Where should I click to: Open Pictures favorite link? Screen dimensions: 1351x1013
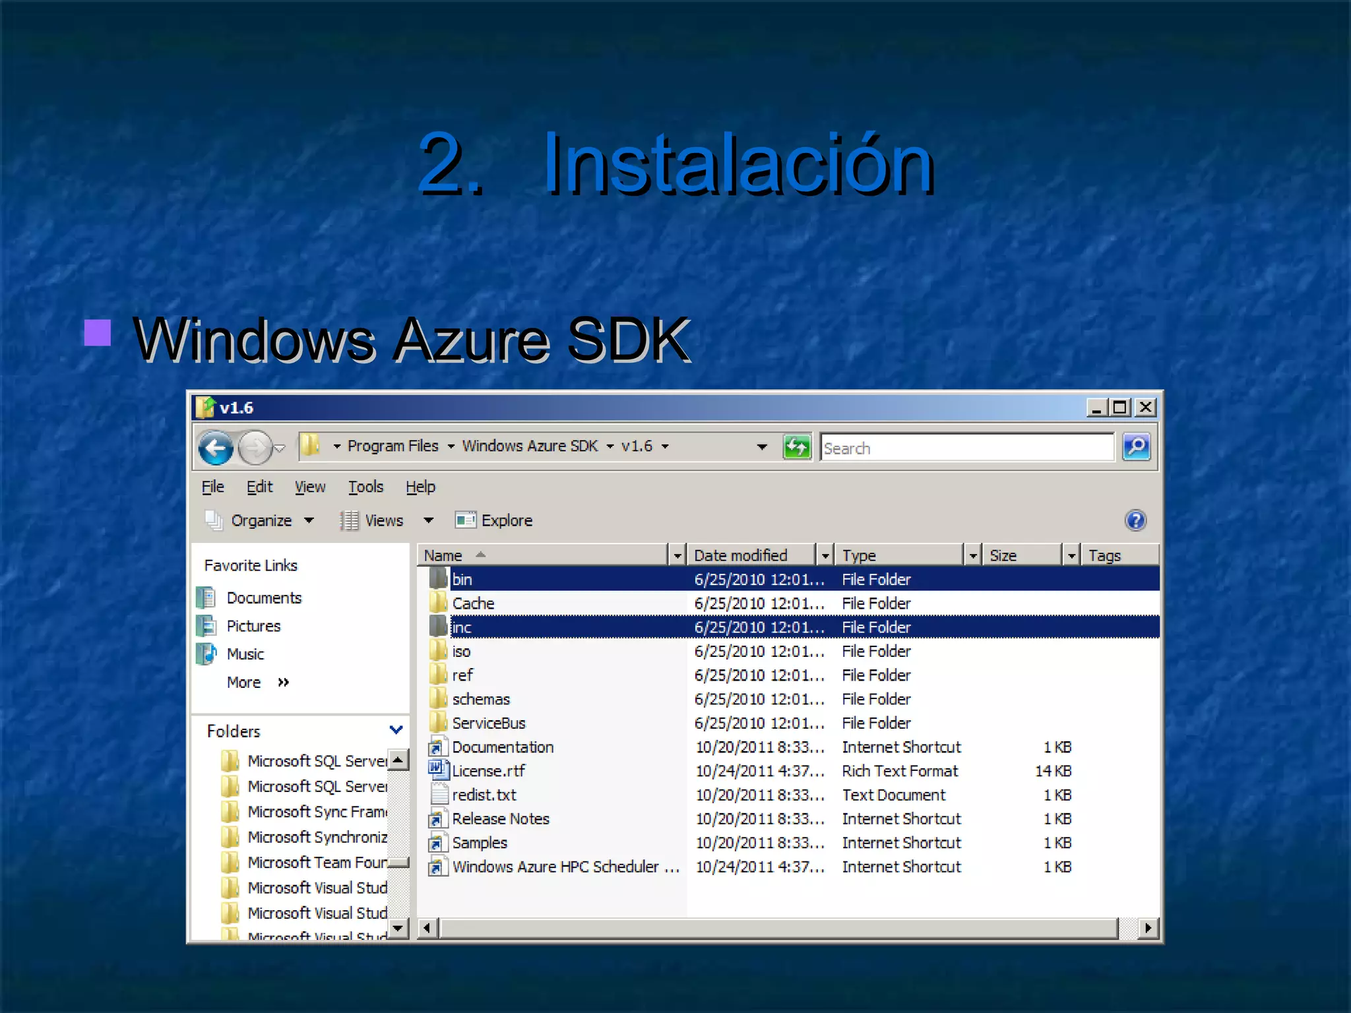[253, 626]
